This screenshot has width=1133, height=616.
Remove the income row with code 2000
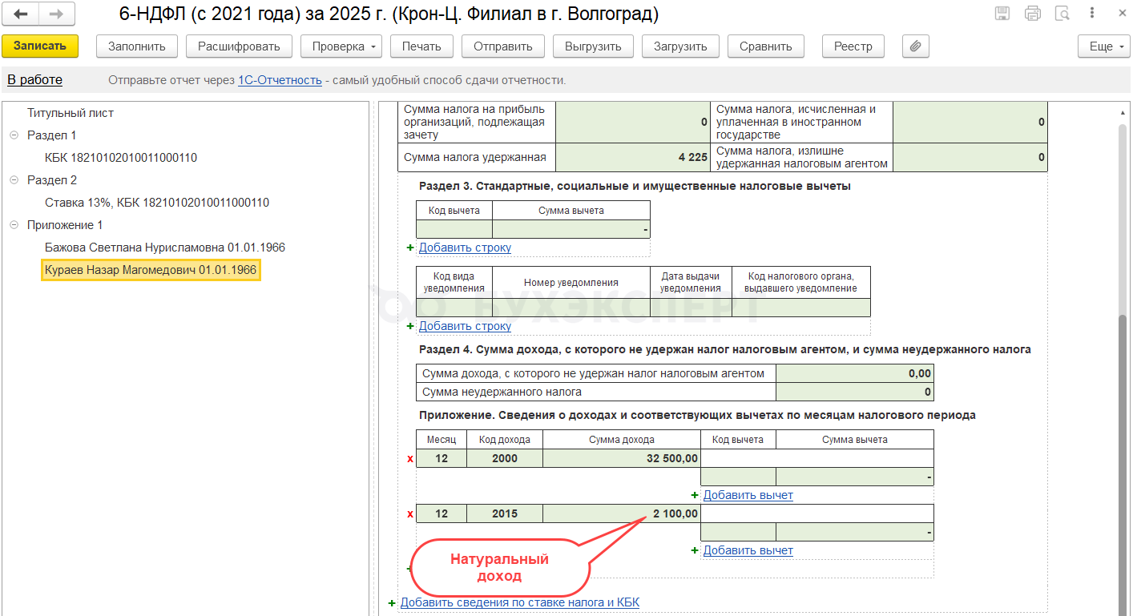click(410, 459)
